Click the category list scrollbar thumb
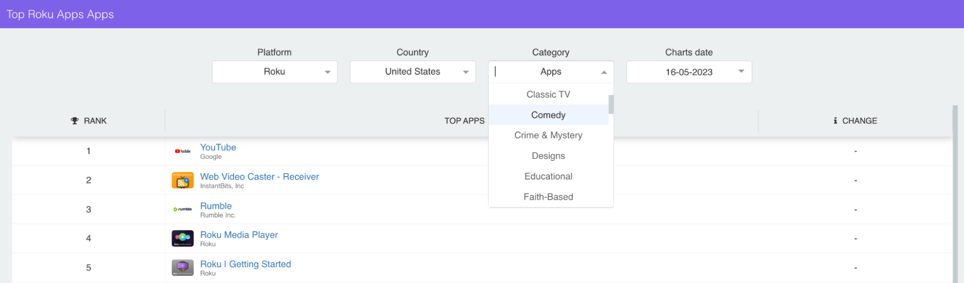Viewport: 964px width, 283px height. [x=611, y=104]
